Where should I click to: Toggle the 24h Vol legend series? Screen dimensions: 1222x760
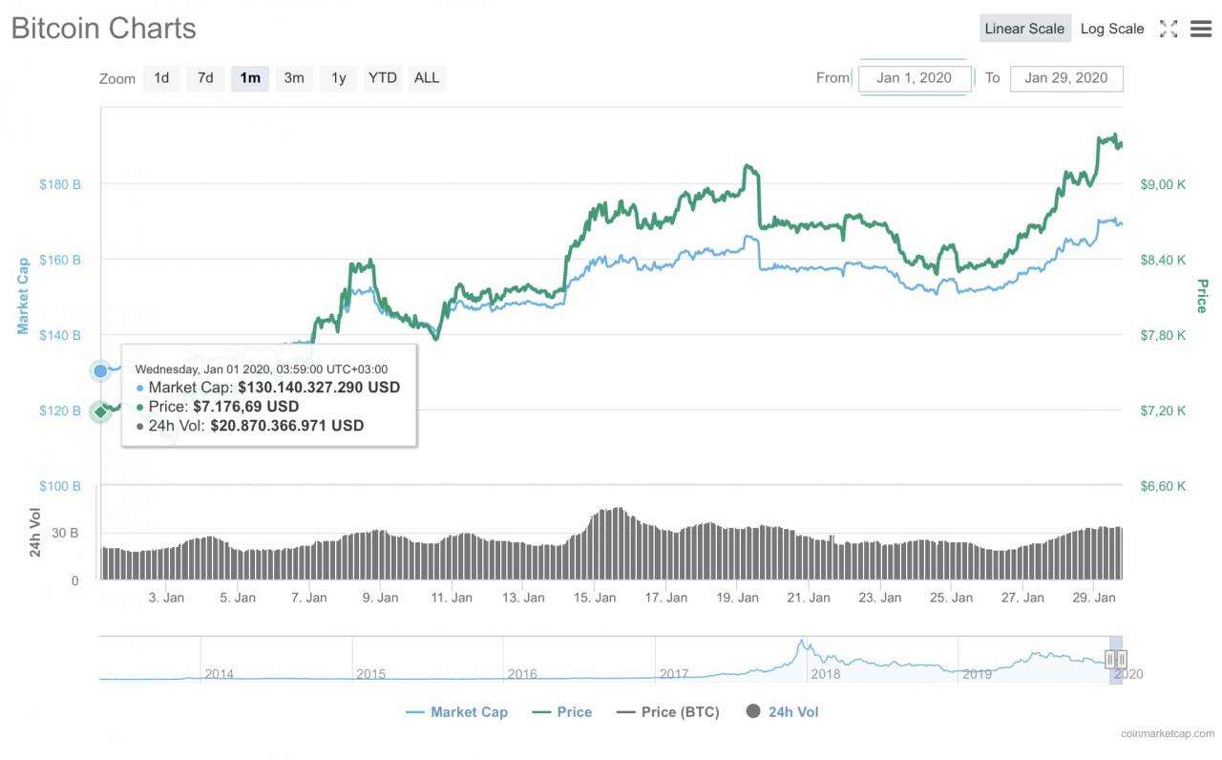(x=782, y=711)
